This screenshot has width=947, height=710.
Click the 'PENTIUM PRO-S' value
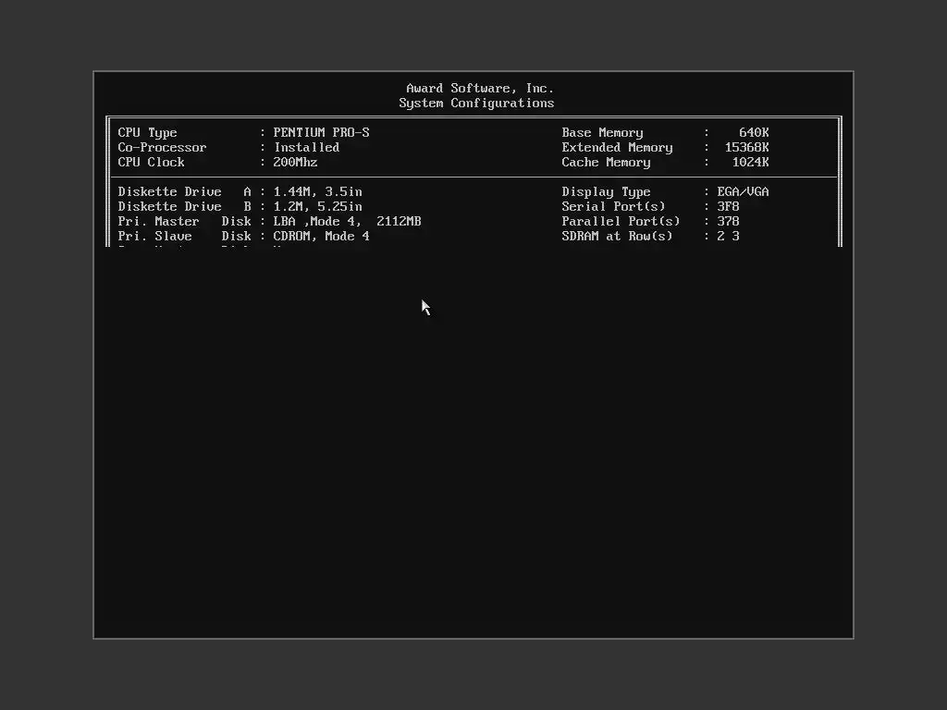click(x=321, y=132)
